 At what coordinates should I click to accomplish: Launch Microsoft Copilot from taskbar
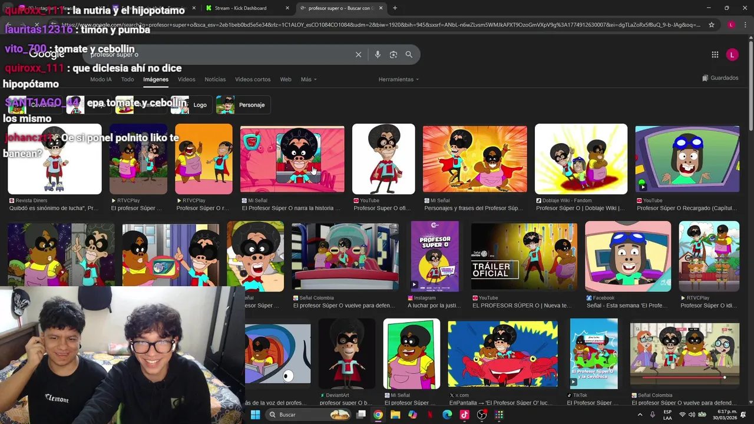click(x=412, y=415)
